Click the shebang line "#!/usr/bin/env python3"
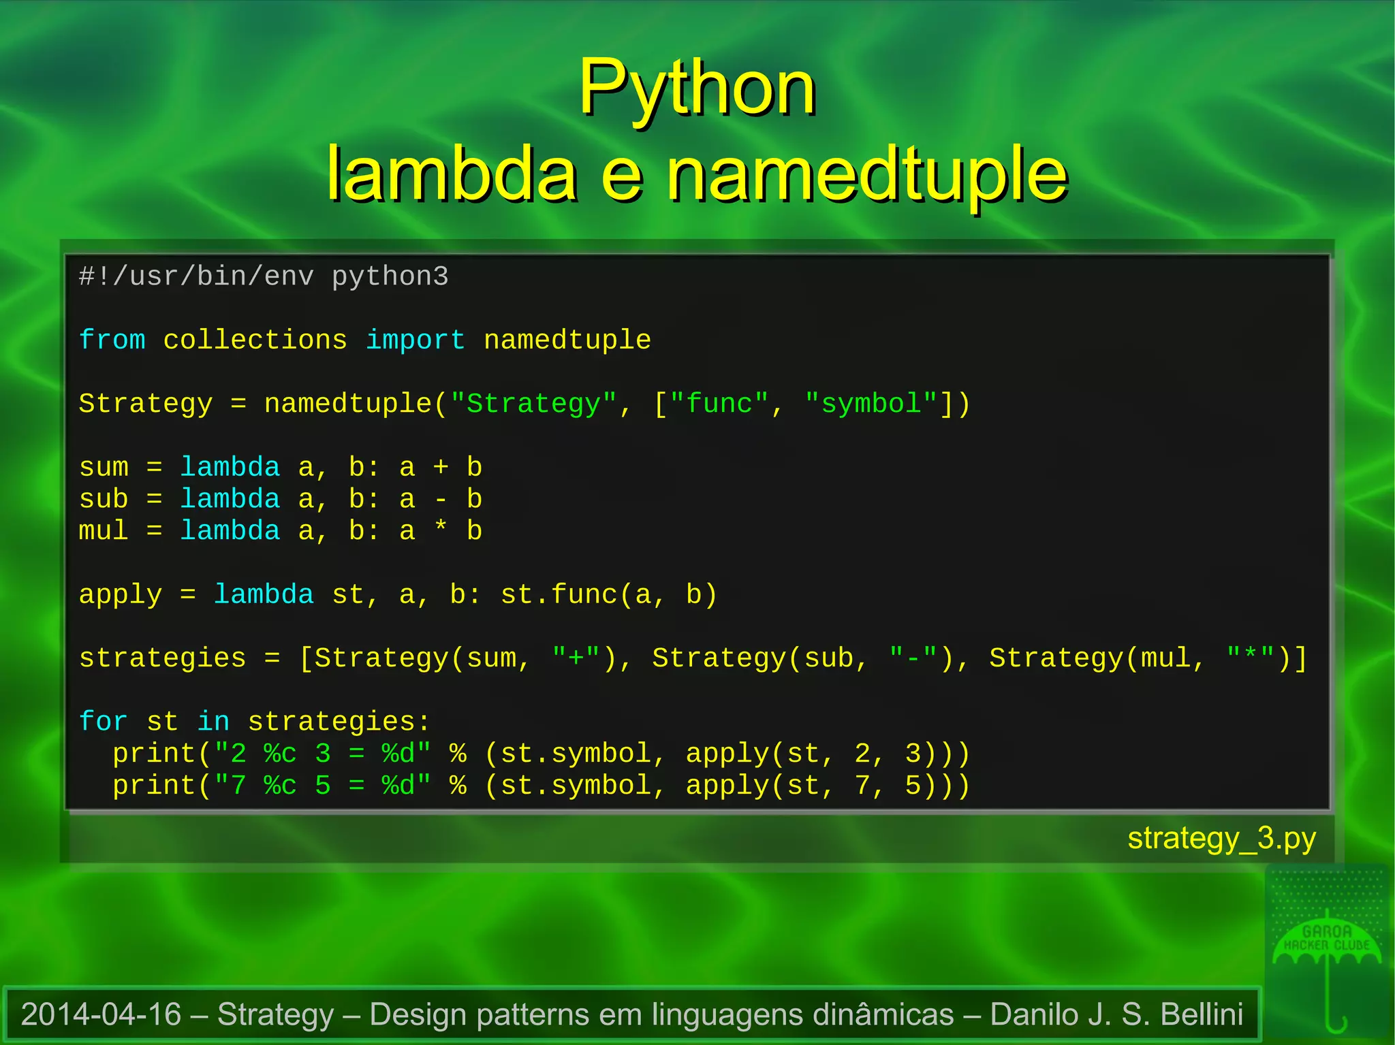This screenshot has width=1395, height=1045. coord(264,277)
